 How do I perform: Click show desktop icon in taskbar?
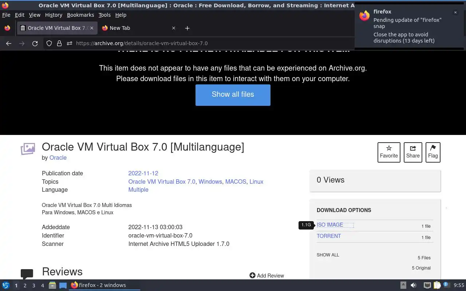coord(63,285)
